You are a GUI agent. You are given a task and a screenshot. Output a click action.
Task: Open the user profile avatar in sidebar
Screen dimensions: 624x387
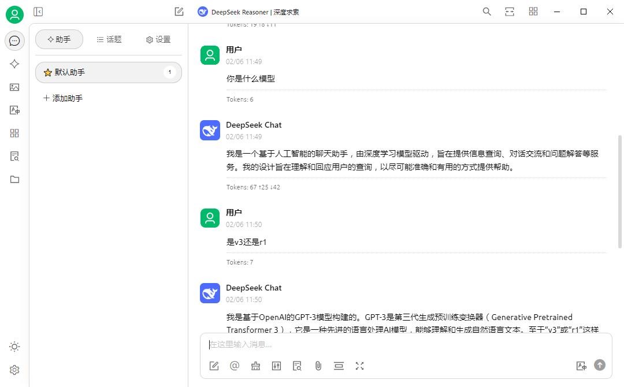tap(14, 14)
